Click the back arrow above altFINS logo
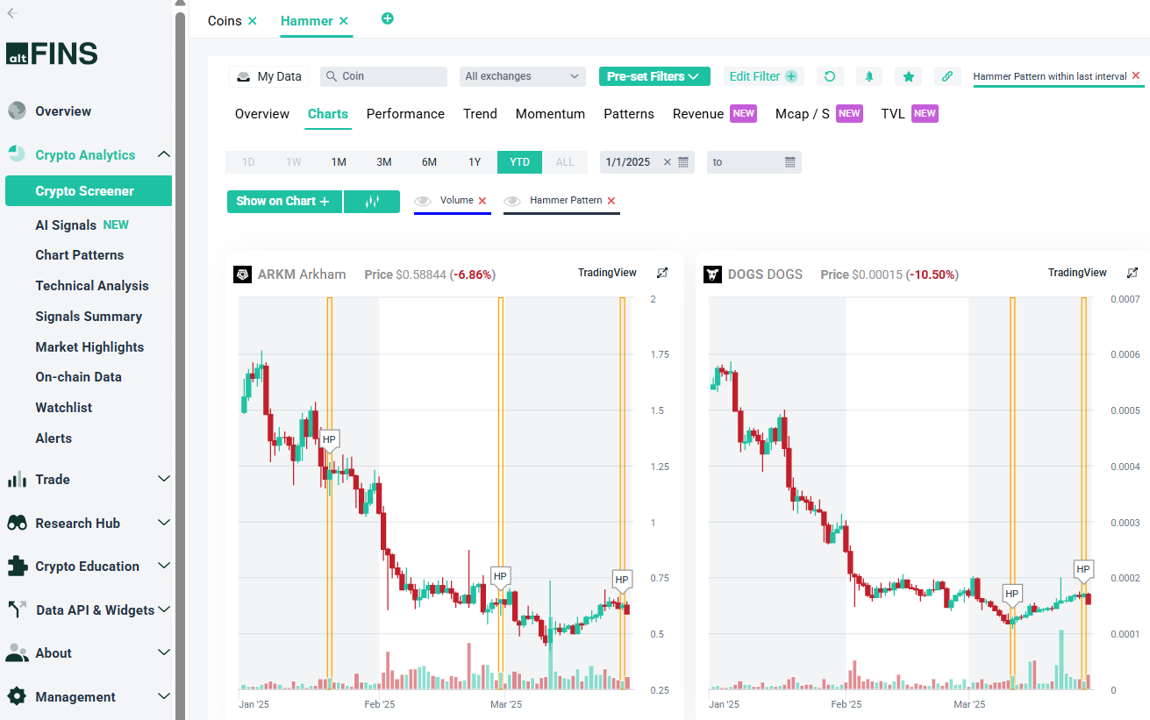This screenshot has width=1150, height=720. point(12,13)
